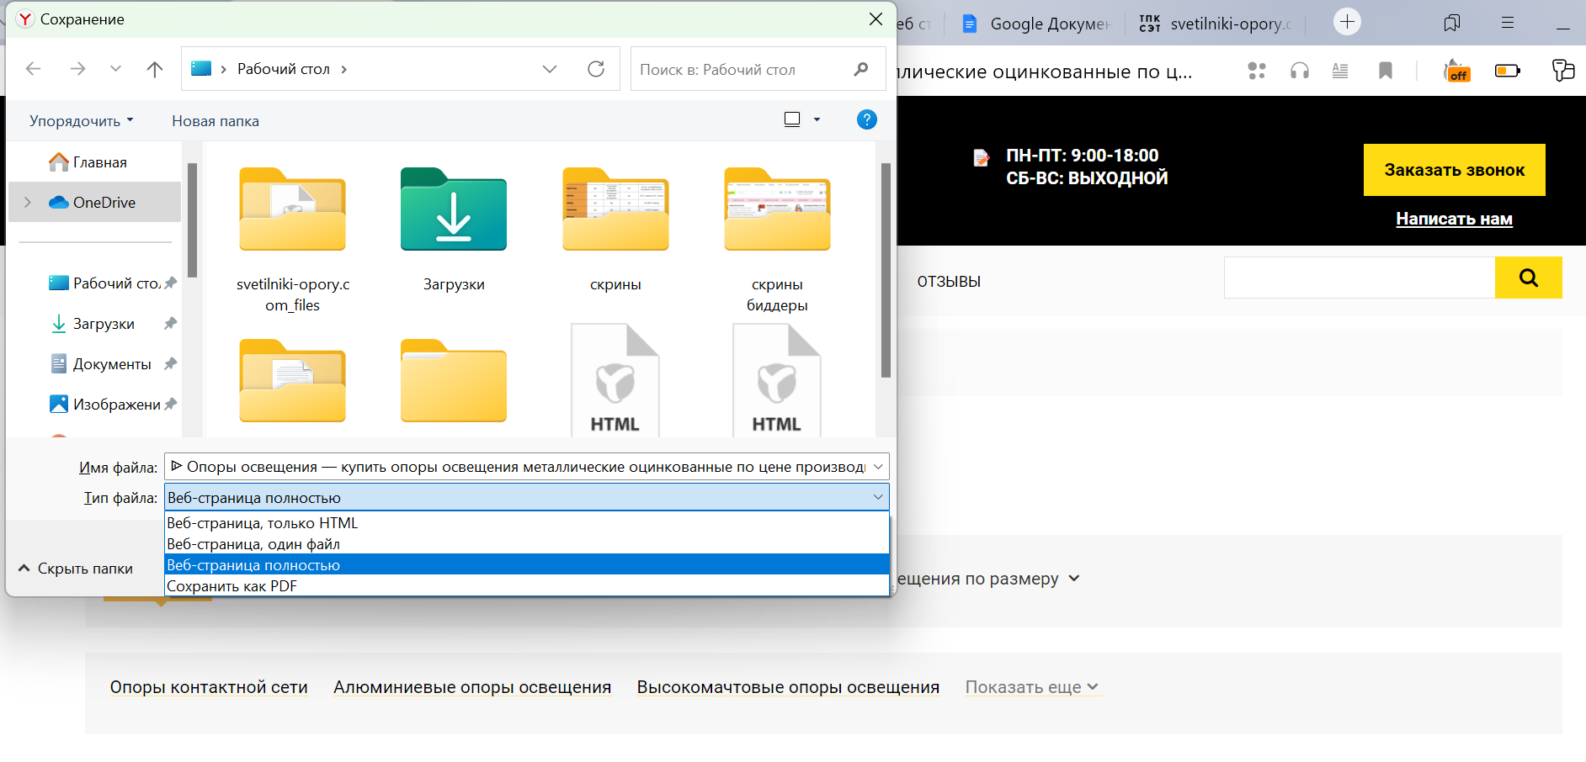Click the browser bookmark icon
Screen dimensions: 1586x762
(1385, 71)
